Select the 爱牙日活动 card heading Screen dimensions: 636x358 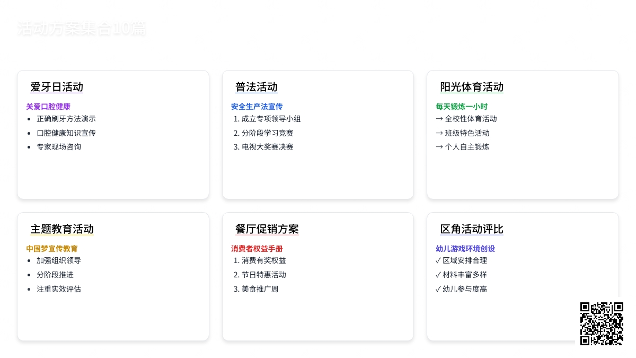[57, 87]
